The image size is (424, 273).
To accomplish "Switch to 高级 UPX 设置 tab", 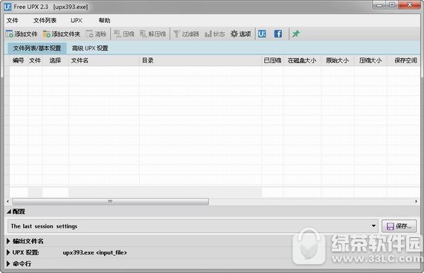I will coord(90,48).
